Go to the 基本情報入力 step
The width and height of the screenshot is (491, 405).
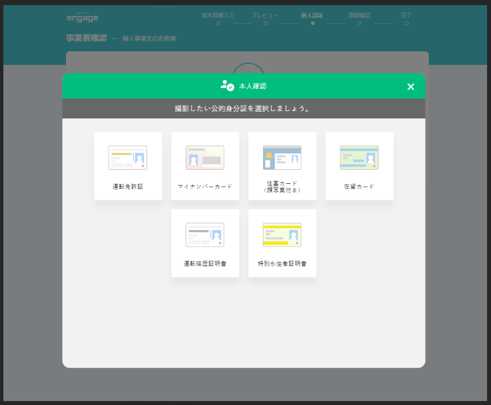(x=218, y=15)
